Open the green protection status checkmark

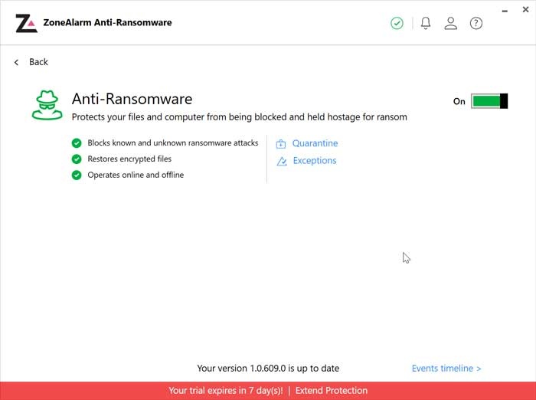click(x=397, y=23)
